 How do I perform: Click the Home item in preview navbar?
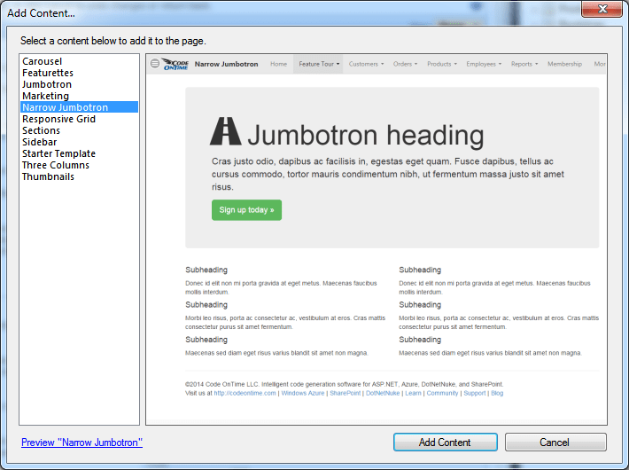point(278,64)
